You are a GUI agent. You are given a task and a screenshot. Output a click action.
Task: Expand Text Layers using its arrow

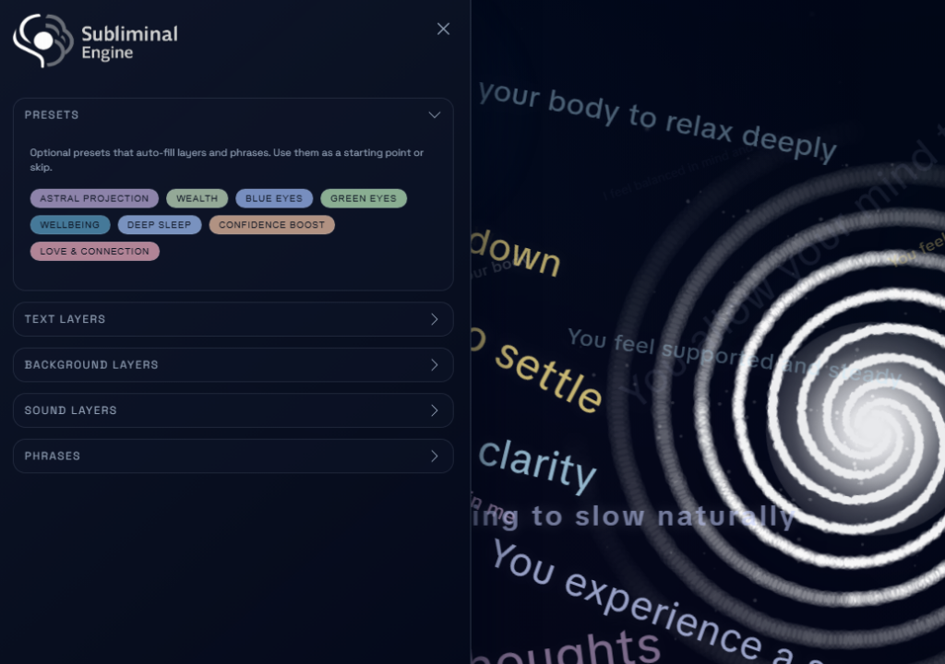click(434, 319)
